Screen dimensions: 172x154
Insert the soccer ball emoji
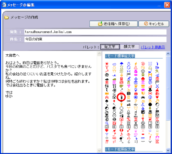tap(107, 75)
